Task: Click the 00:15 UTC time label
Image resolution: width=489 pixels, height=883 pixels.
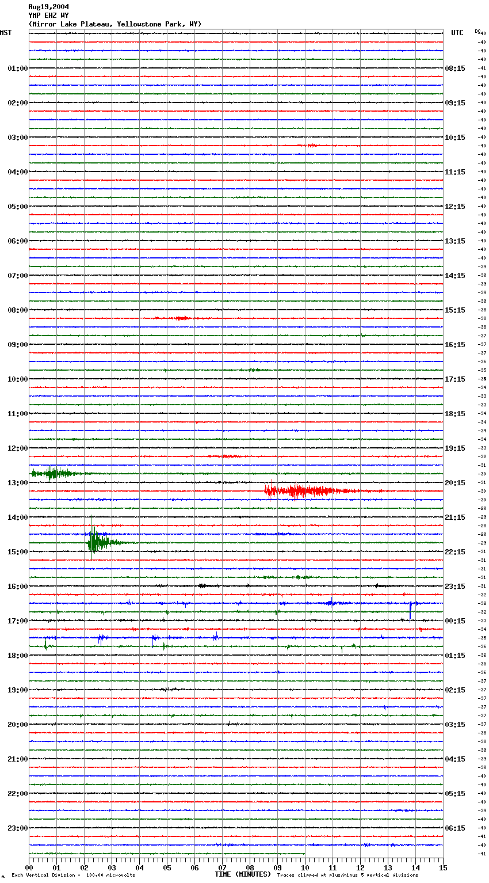Action: [455, 621]
